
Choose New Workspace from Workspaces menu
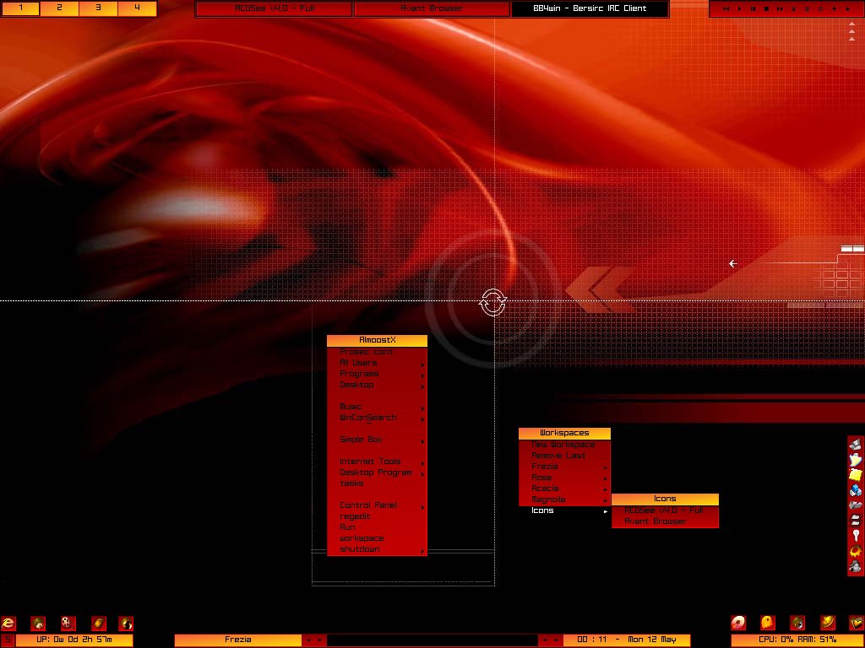[563, 445]
